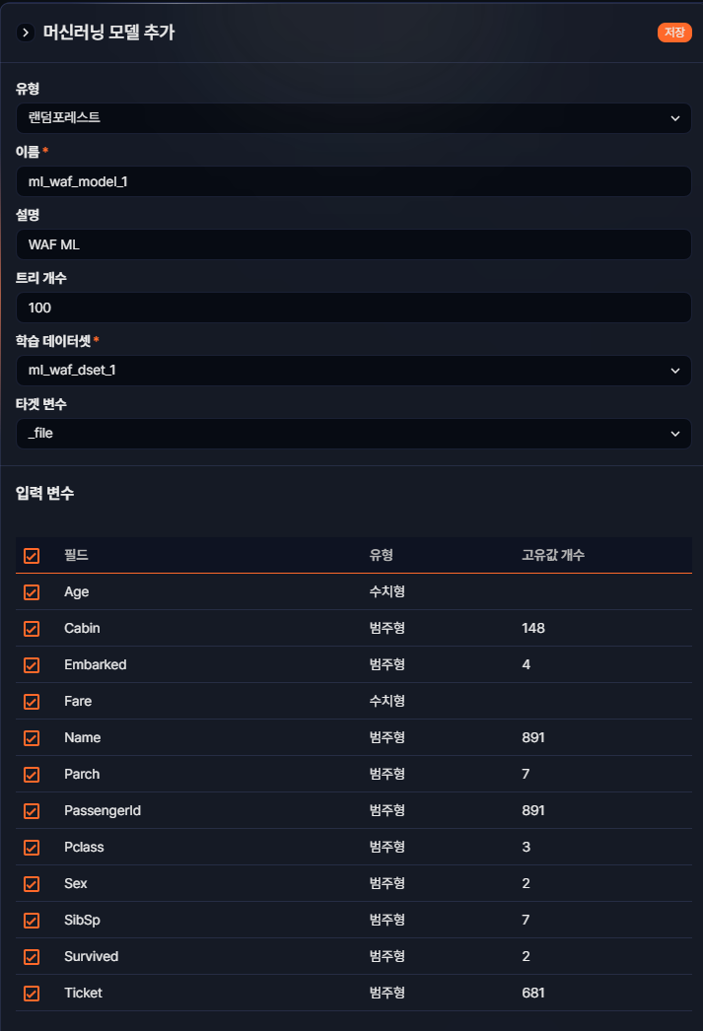
Task: Uncheck the Survived field checkbox
Action: point(31,956)
